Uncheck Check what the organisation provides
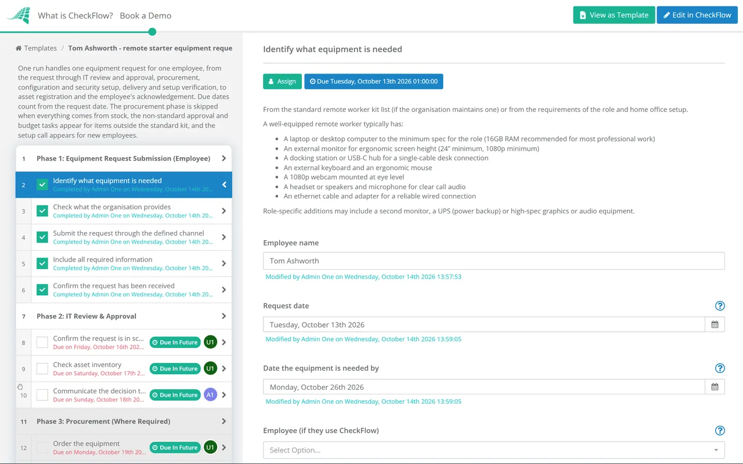This screenshot has height=464, width=743. 42,211
